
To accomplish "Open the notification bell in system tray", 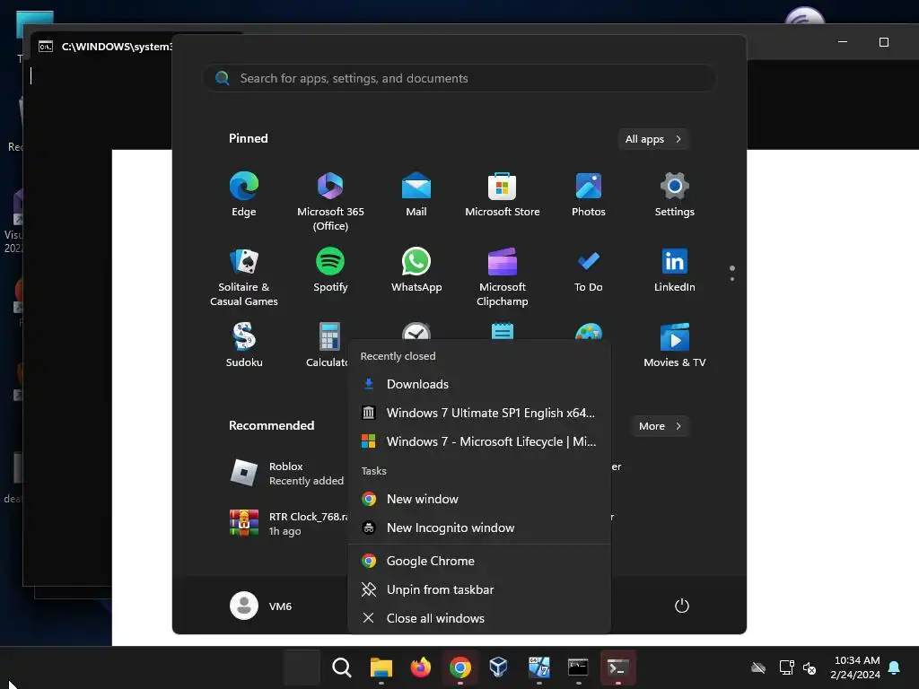I will click(x=895, y=667).
